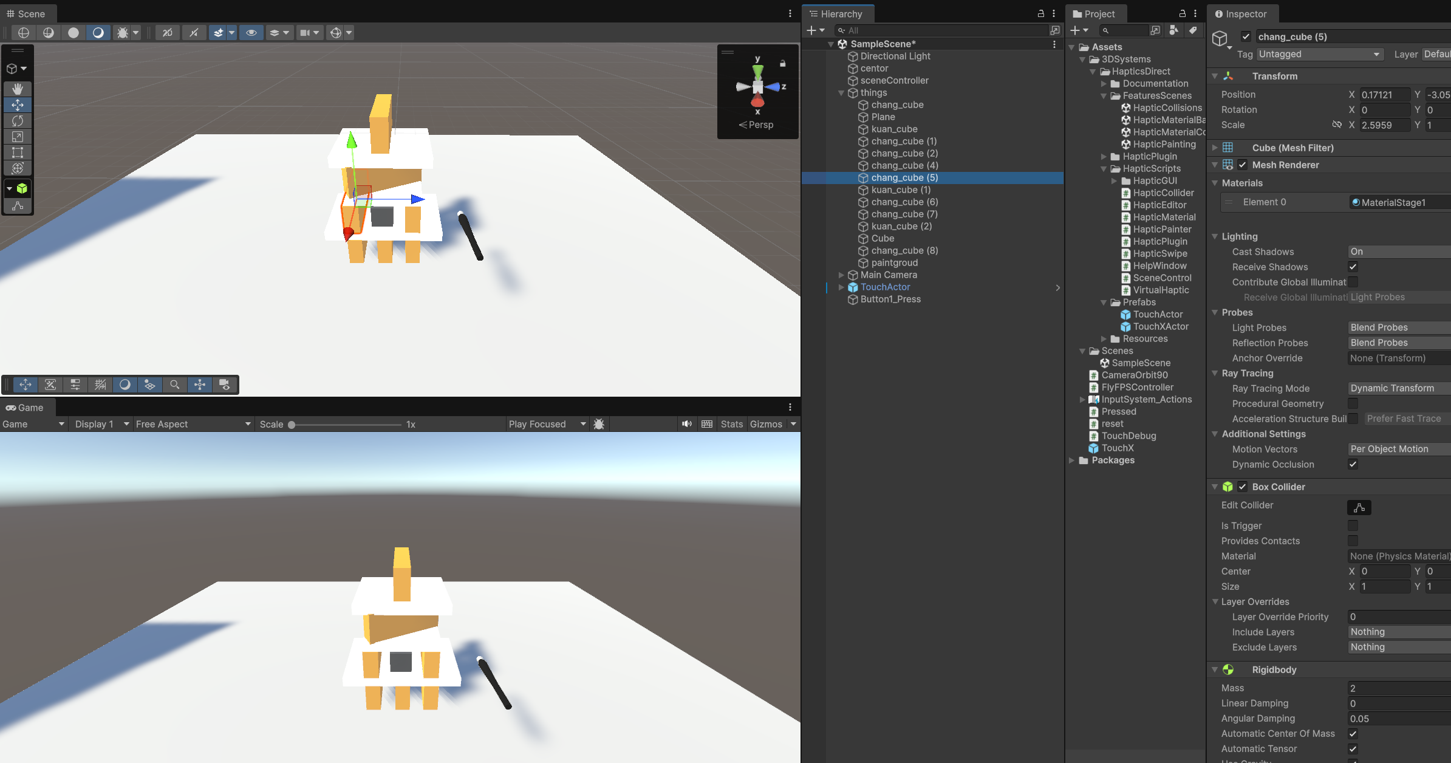Lock the Hierarchy panel
1451x763 pixels.
[x=1041, y=13]
